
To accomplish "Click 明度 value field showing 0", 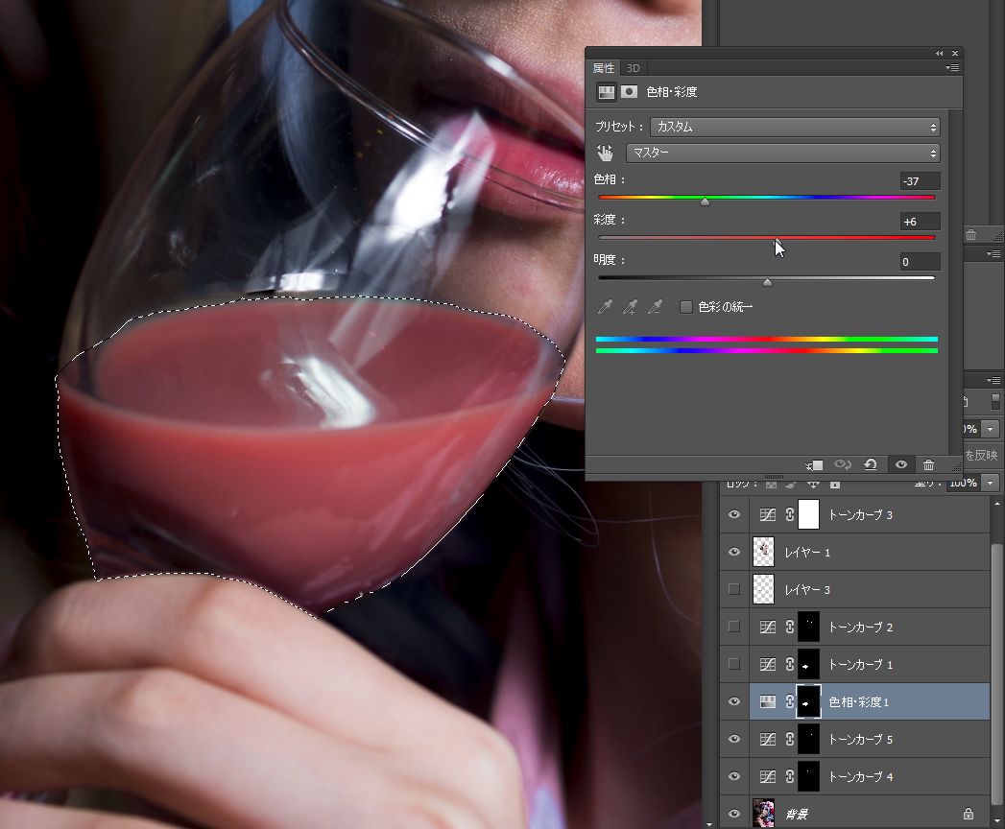I will point(920,261).
